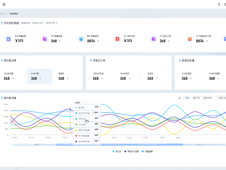This screenshot has width=226, height=170.
Task: Click the 12h unshipped 368 cell in 待发货订单
Action: click(101, 76)
